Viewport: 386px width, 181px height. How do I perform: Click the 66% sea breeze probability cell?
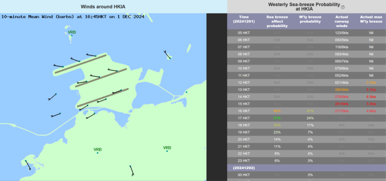pyautogui.click(x=277, y=111)
